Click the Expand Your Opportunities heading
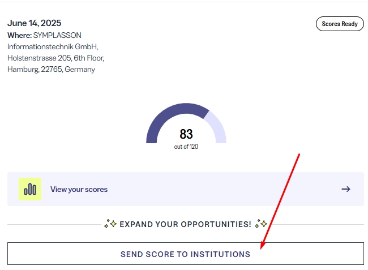Viewport: 368px width, 270px height. (185, 224)
